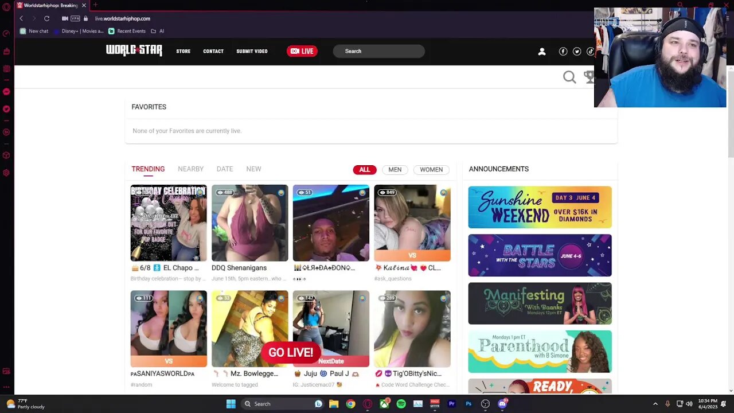Open Xbox app from the taskbar
The height and width of the screenshot is (413, 734).
click(x=384, y=404)
